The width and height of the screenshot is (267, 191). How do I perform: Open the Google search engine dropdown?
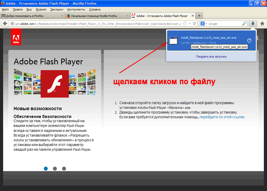point(203,24)
